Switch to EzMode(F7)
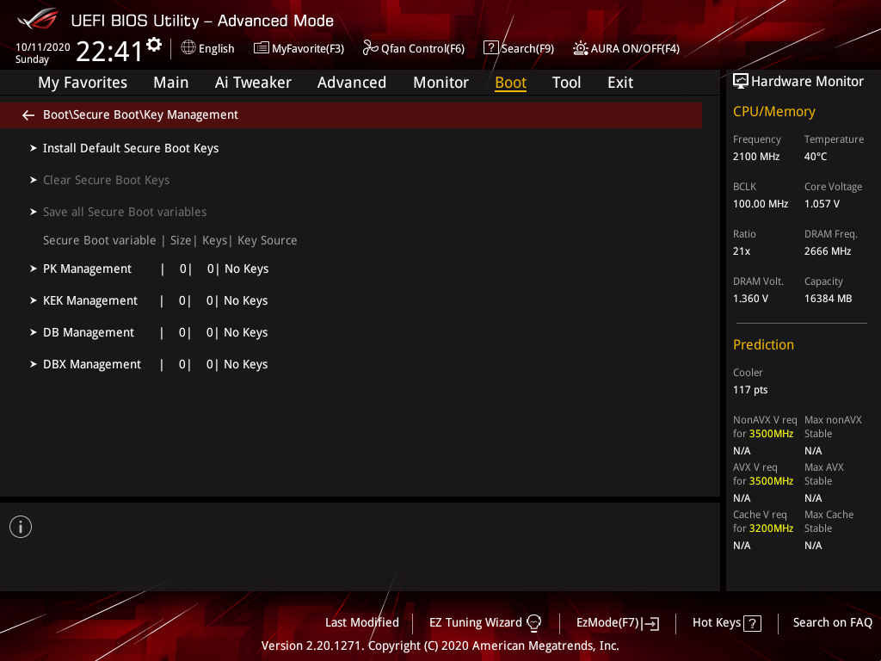Viewport: 881px width, 661px height. (607, 623)
